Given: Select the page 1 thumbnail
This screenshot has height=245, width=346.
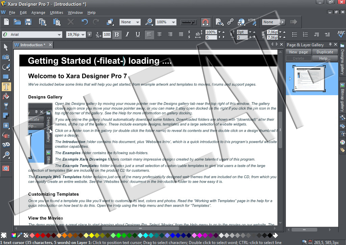Looking at the screenshot, I should (x=309, y=78).
